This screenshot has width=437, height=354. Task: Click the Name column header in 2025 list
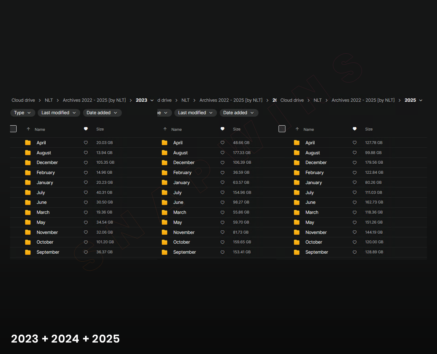[x=309, y=129]
